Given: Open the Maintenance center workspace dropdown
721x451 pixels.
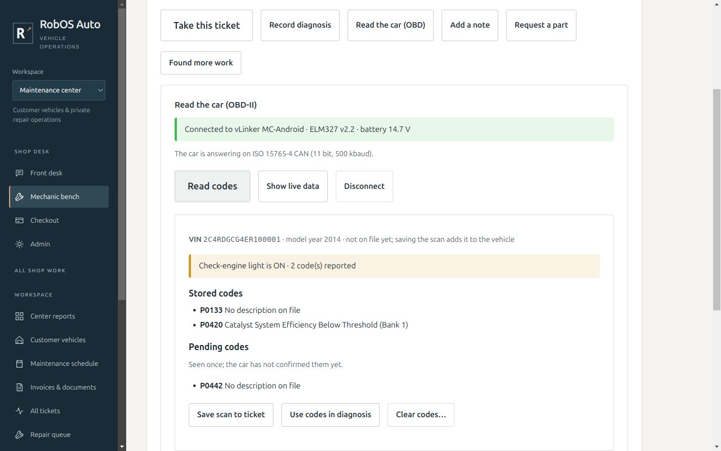Looking at the screenshot, I should pos(59,90).
